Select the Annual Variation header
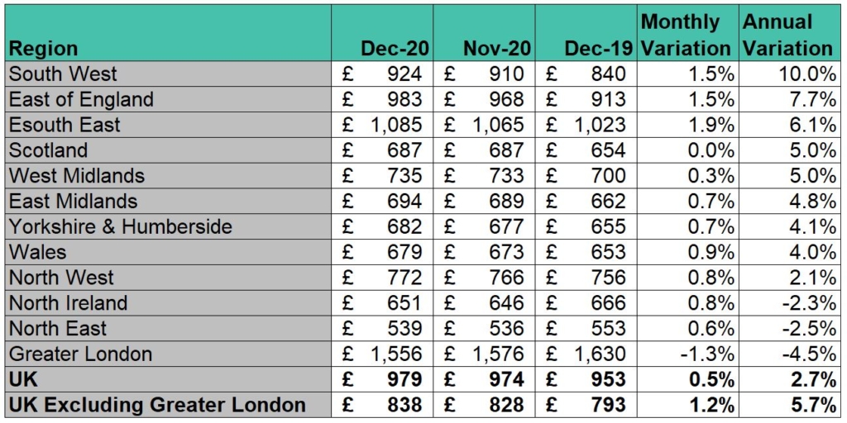Image resolution: width=847 pixels, height=423 pixels. pos(789,33)
